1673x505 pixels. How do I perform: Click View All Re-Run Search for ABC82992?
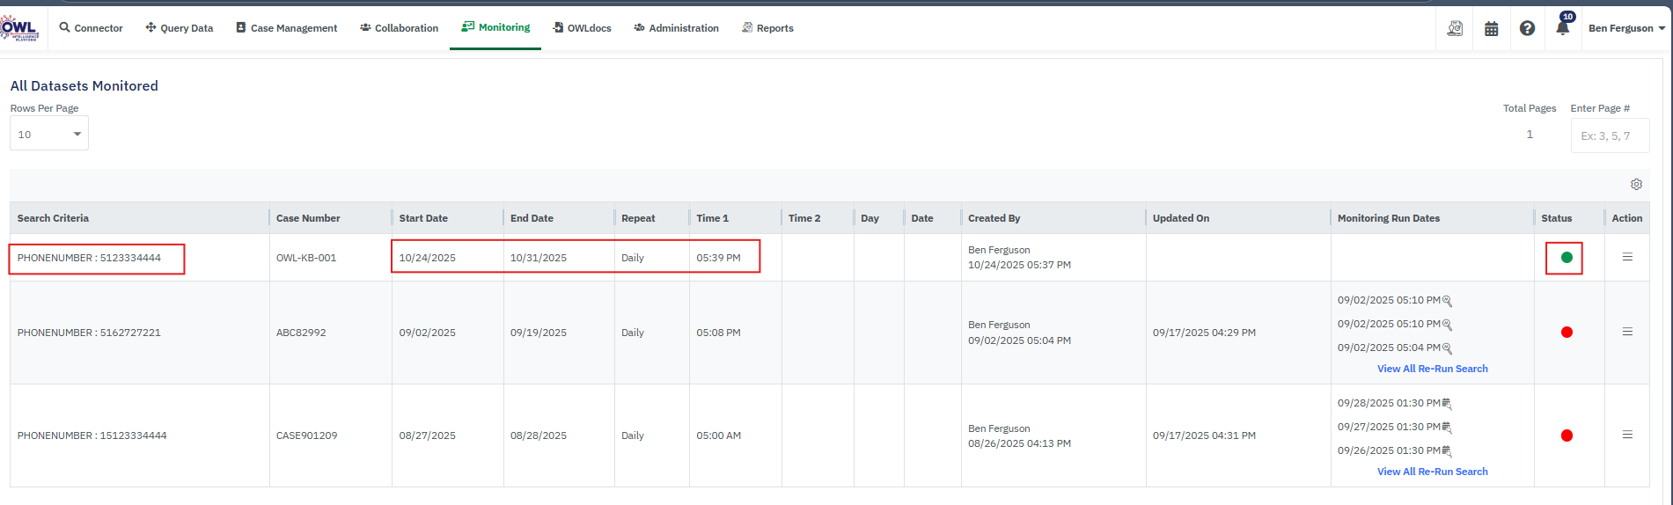click(x=1432, y=369)
